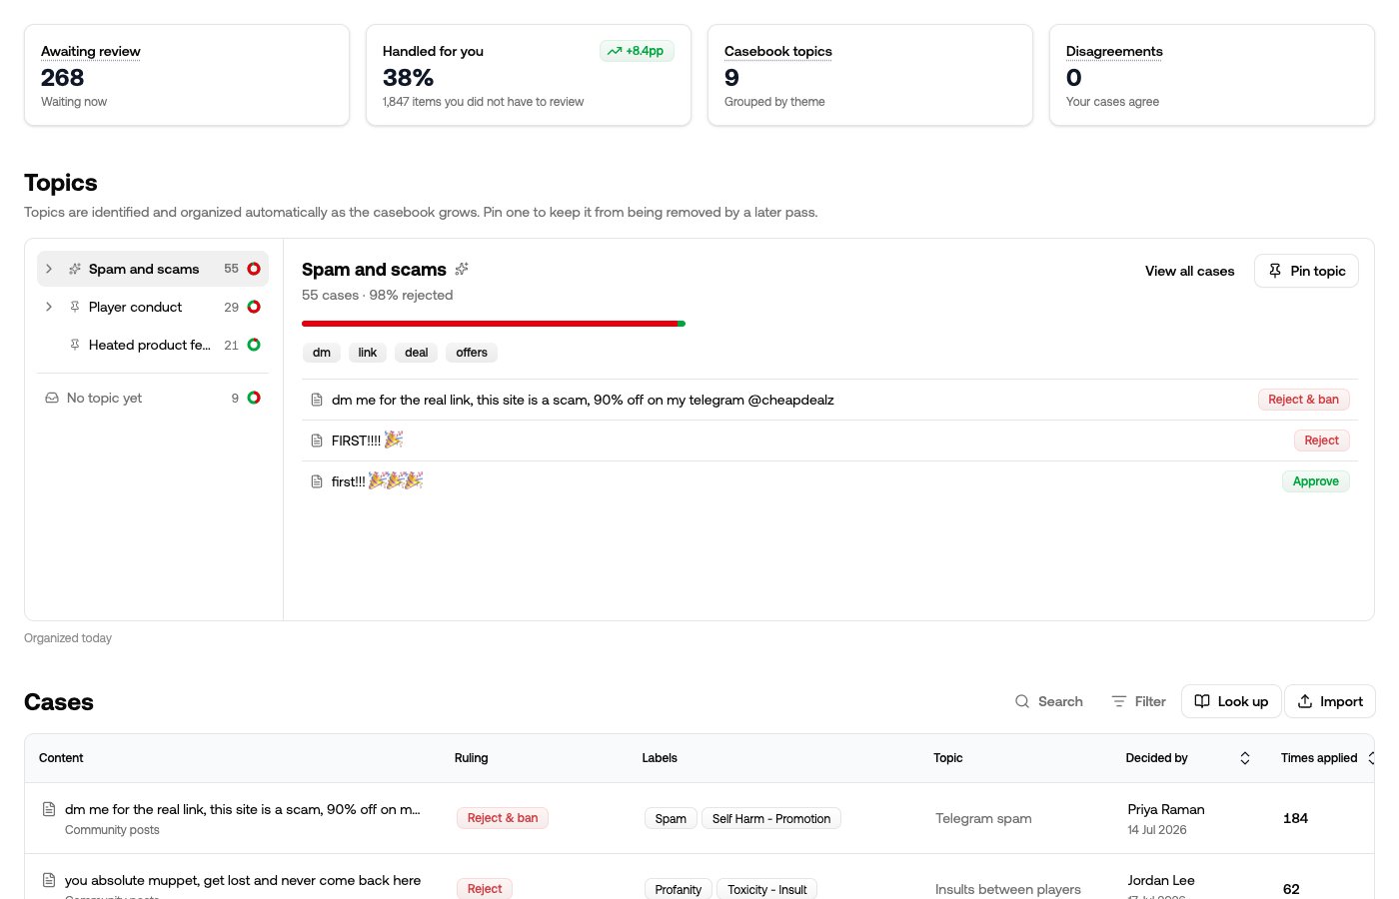Click the green trend arrow +8.4pp badge
Screen dimensions: 1399x899
(x=637, y=51)
